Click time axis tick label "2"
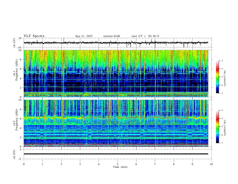Viewport: 238px width, 184px height. 61,164
